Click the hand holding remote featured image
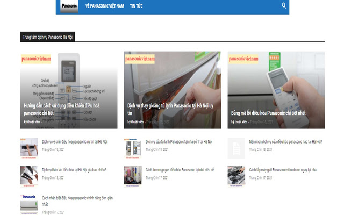The width and height of the screenshot is (344, 215). 276,90
